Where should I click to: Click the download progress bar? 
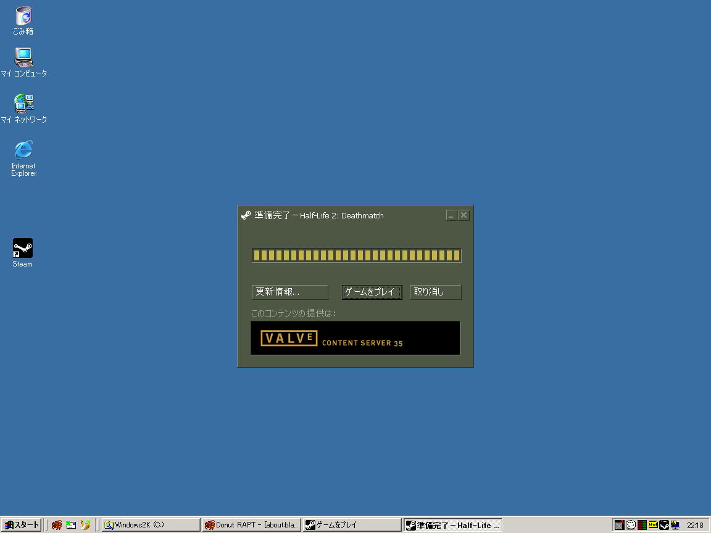point(356,255)
